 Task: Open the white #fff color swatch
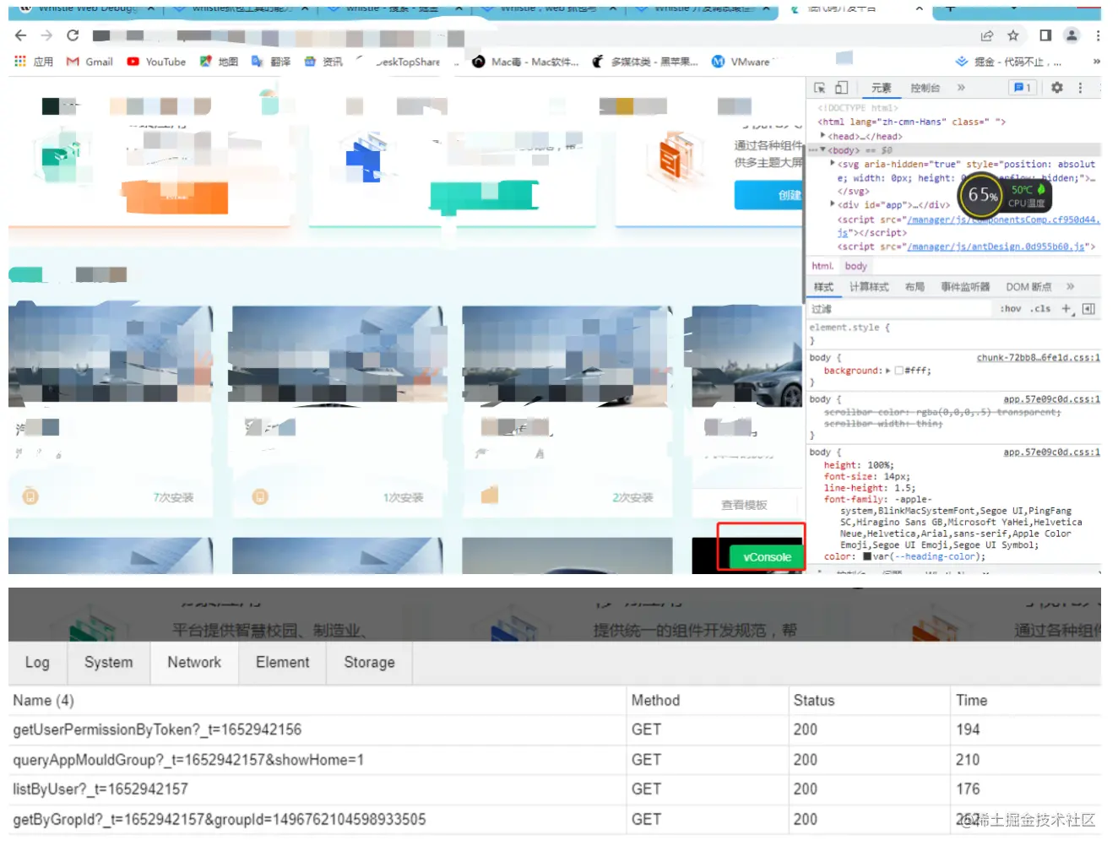pos(898,371)
